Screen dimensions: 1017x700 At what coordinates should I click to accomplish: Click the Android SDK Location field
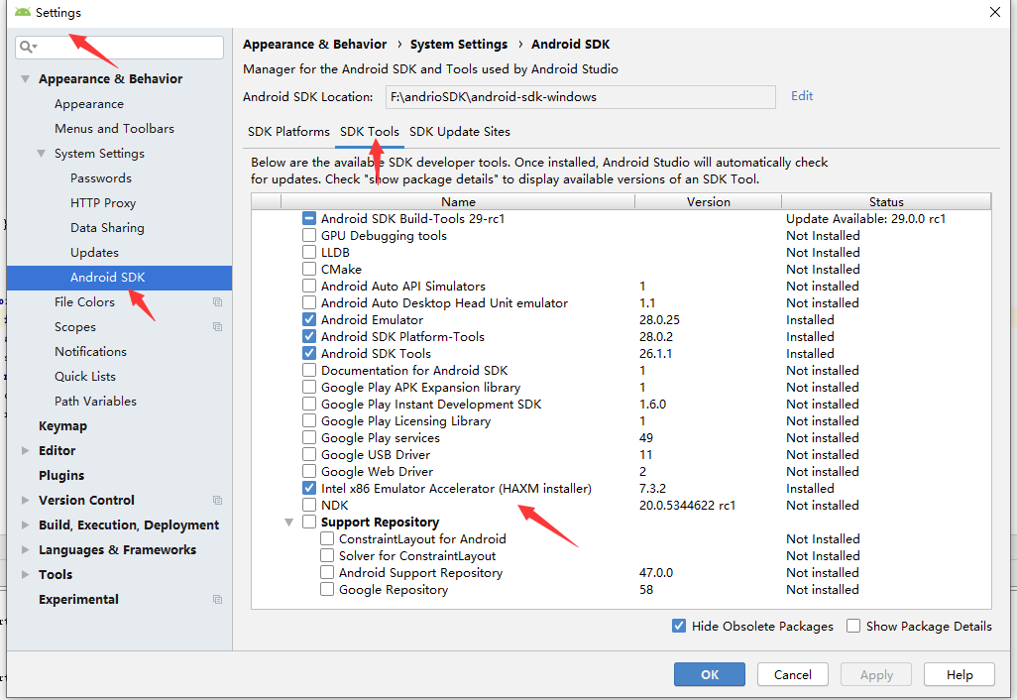tap(581, 97)
